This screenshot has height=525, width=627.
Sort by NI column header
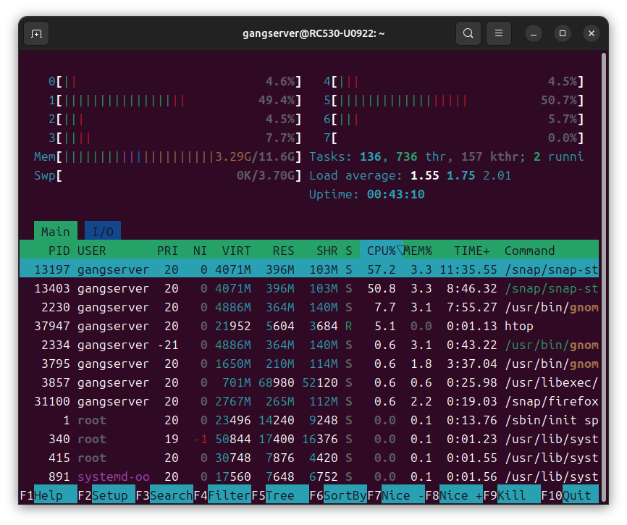point(200,251)
